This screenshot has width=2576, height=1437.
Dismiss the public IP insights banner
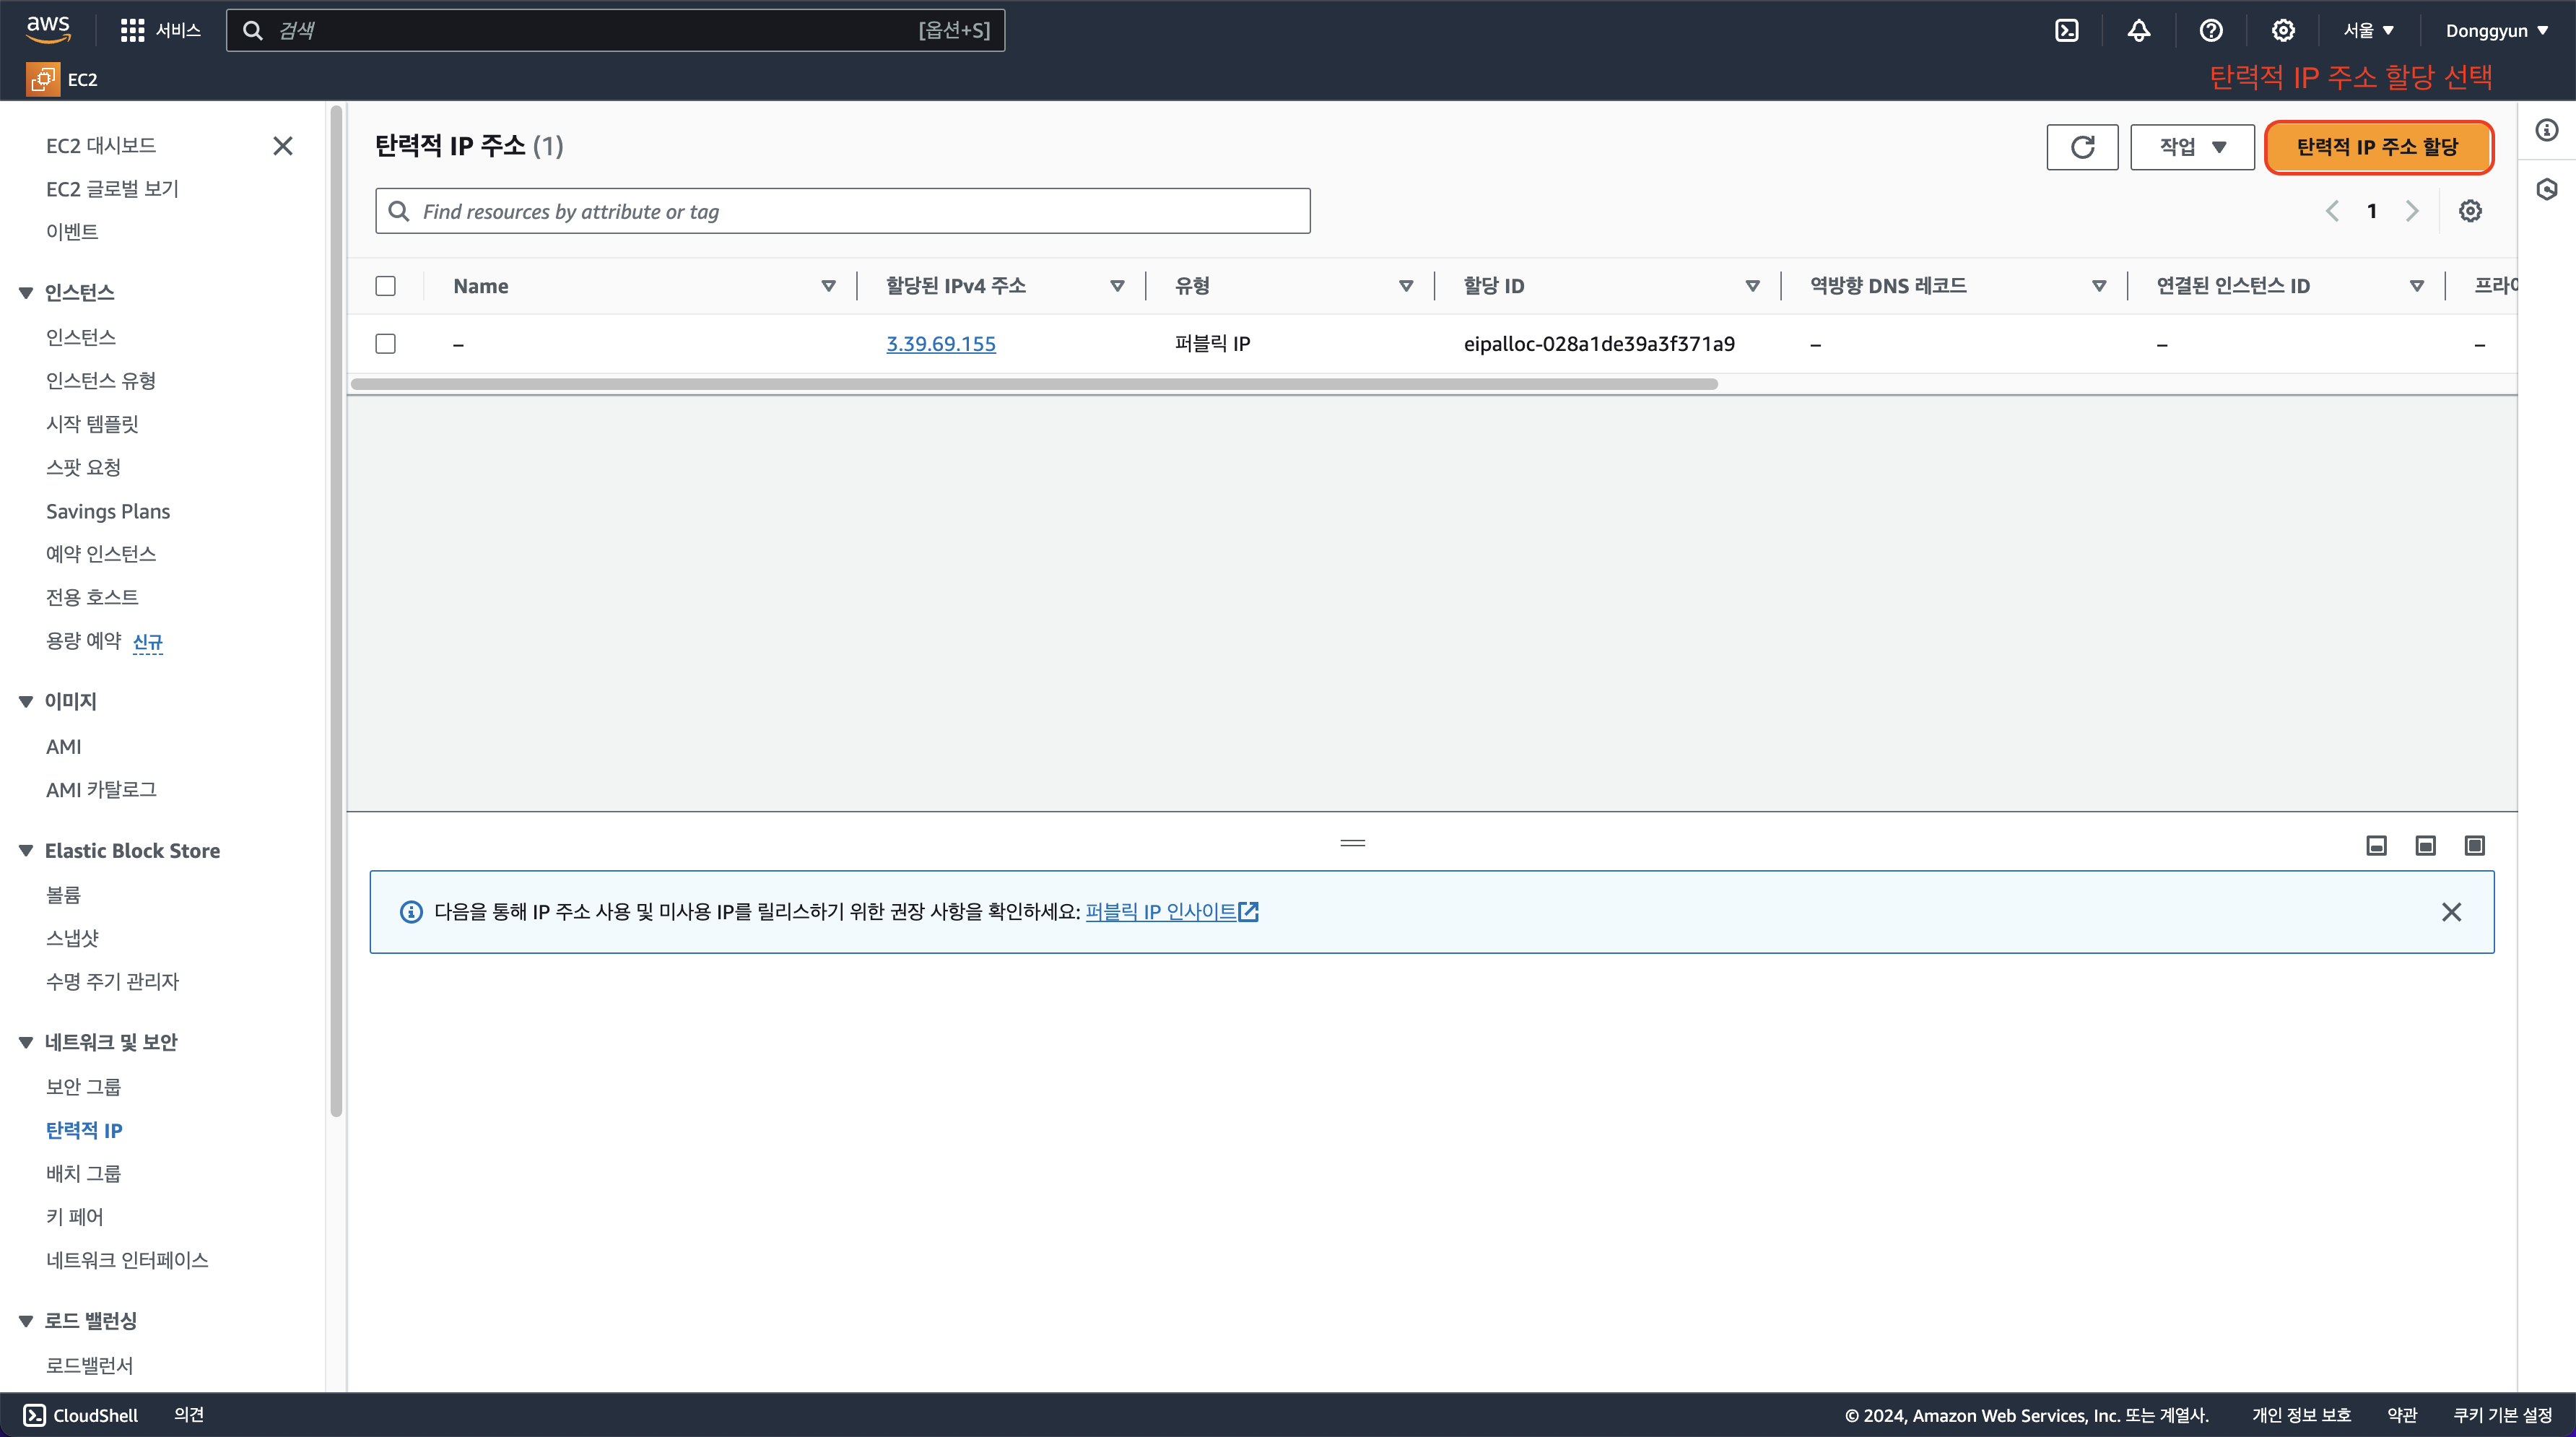point(2451,912)
